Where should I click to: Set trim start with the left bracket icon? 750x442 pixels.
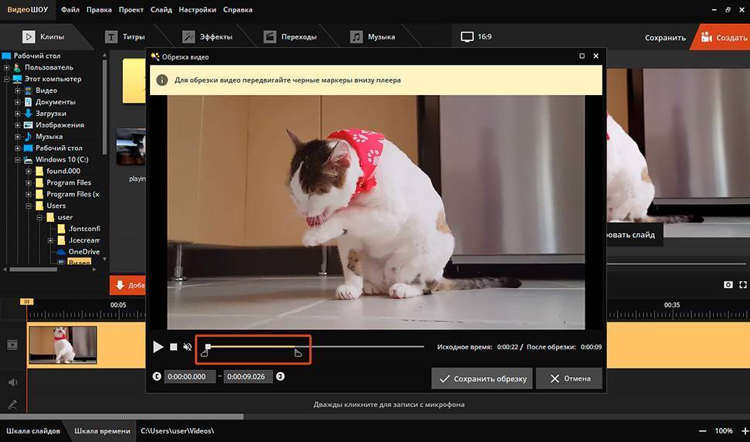(157, 377)
